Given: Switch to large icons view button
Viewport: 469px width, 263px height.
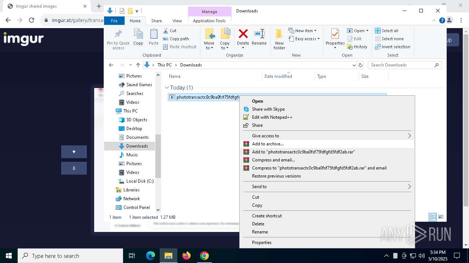Looking at the screenshot, I should (441, 217).
